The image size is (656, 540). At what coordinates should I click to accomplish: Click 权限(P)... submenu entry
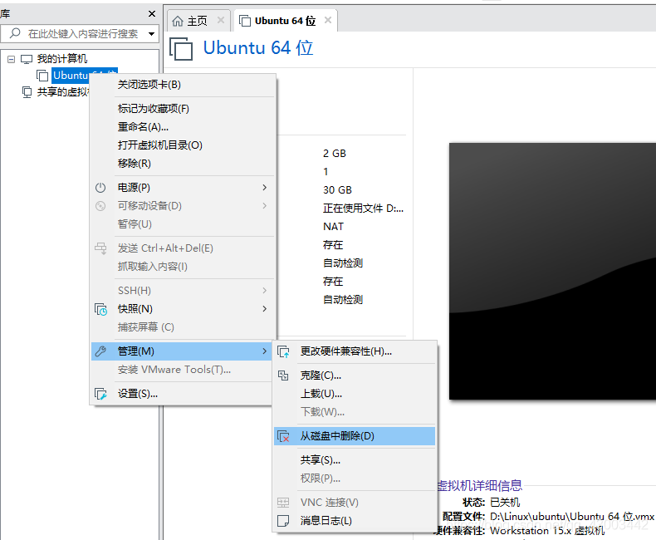click(x=355, y=479)
